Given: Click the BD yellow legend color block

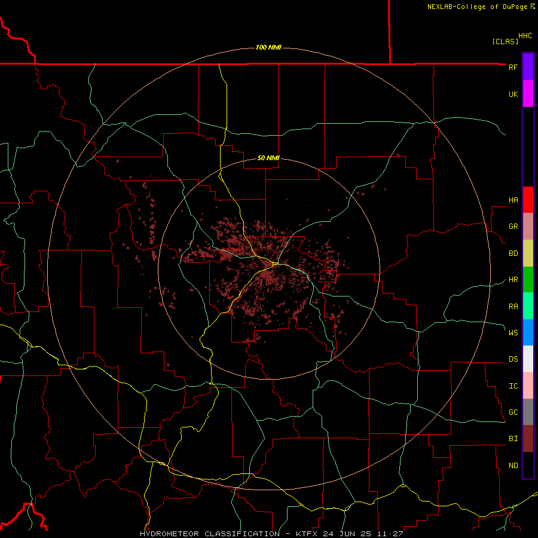Looking at the screenshot, I should click(x=528, y=253).
